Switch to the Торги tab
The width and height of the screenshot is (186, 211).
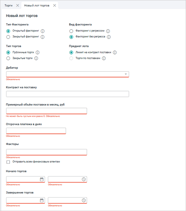8,6
